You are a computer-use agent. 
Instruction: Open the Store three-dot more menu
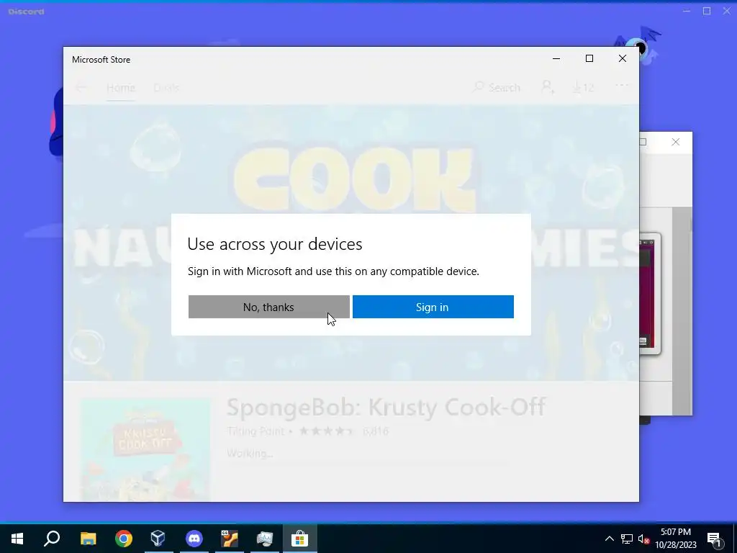(621, 86)
